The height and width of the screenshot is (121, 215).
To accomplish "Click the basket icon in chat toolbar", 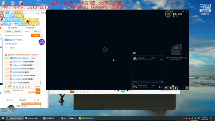I will pos(14,87).
